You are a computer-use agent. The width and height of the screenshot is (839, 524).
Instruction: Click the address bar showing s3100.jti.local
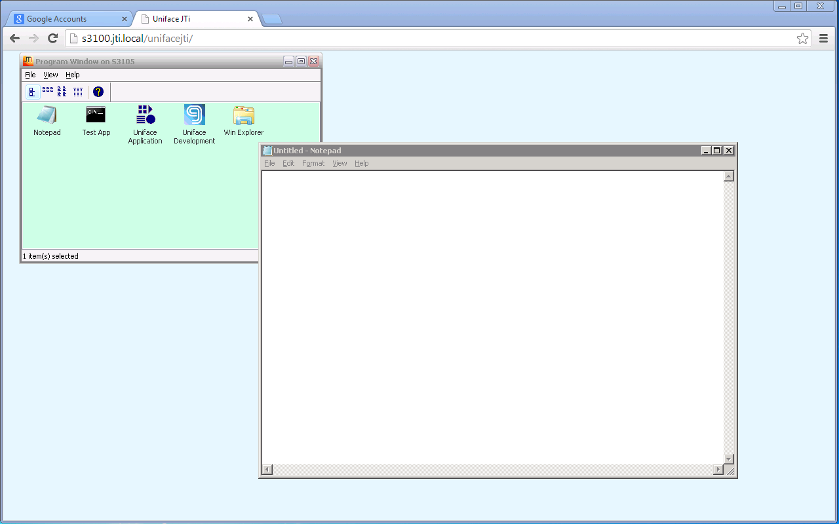262,39
